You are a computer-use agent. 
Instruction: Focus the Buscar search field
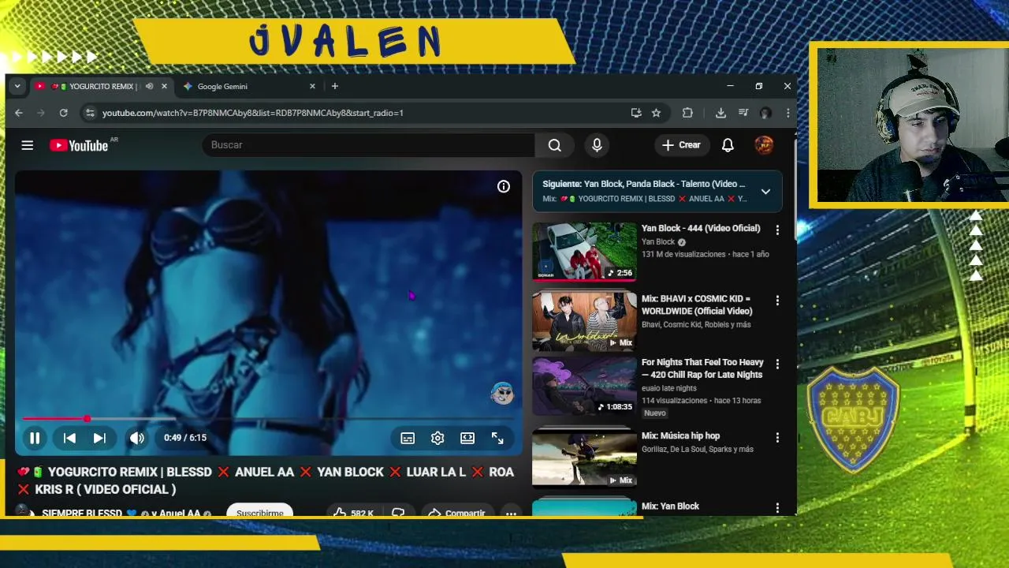point(368,145)
